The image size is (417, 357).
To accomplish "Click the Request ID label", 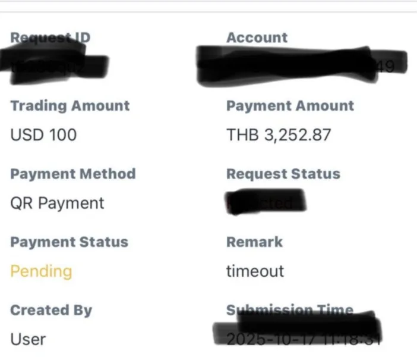I will (50, 37).
